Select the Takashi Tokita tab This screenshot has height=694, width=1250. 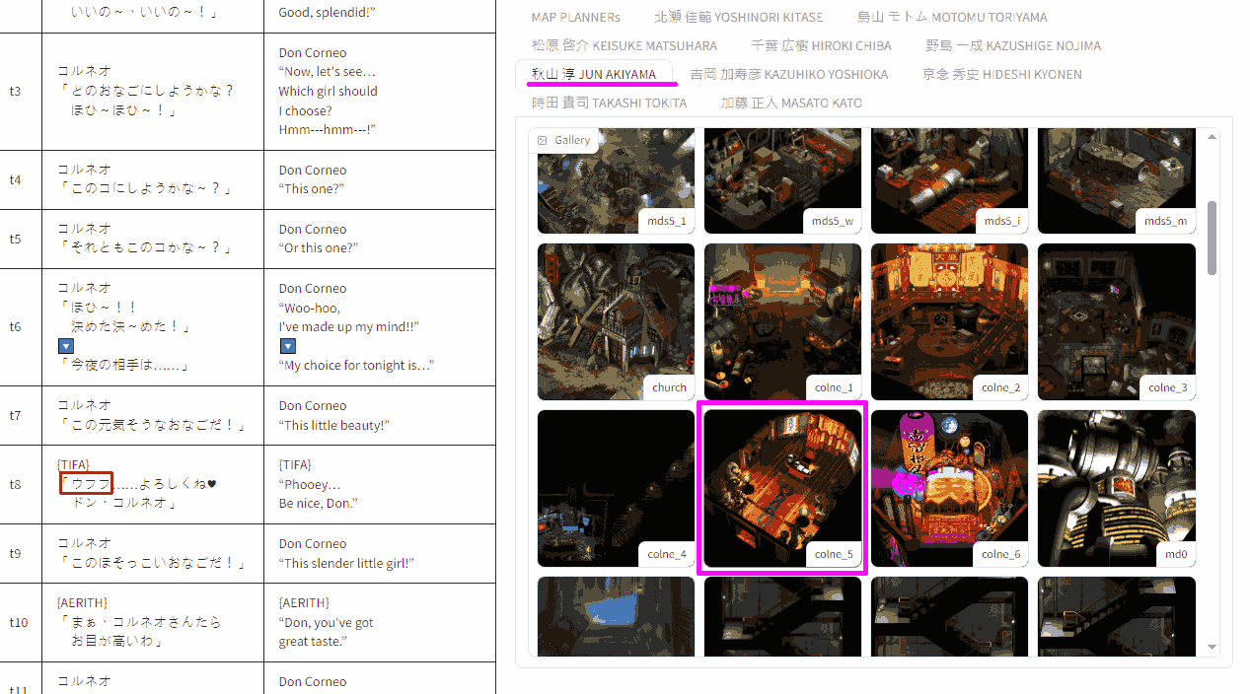pyautogui.click(x=609, y=103)
